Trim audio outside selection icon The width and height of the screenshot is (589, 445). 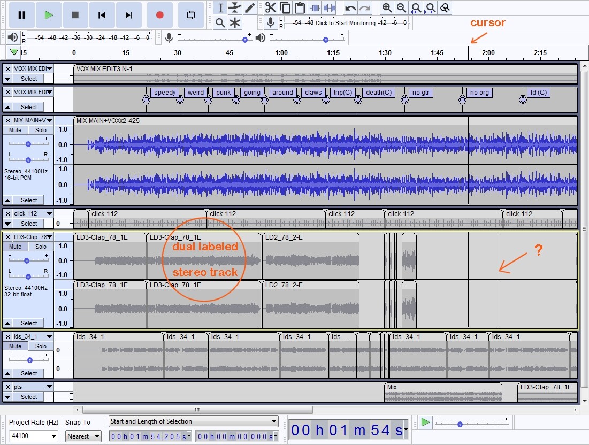[x=315, y=8]
